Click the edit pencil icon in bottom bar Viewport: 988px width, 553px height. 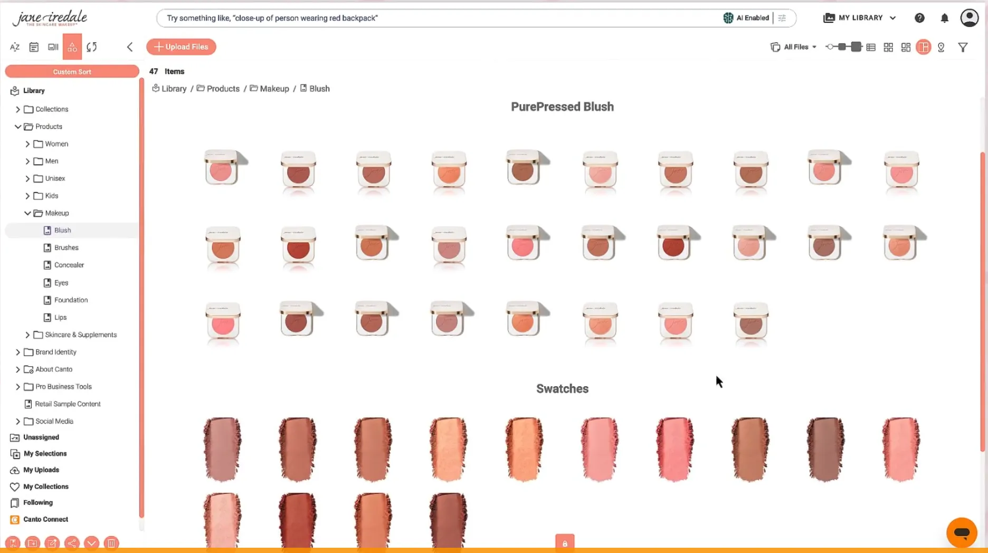pyautogui.click(x=52, y=543)
